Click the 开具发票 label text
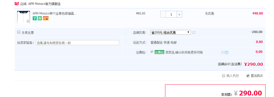Image resolution: width=274 pixels, height=97 pixels. pyautogui.click(x=28, y=33)
